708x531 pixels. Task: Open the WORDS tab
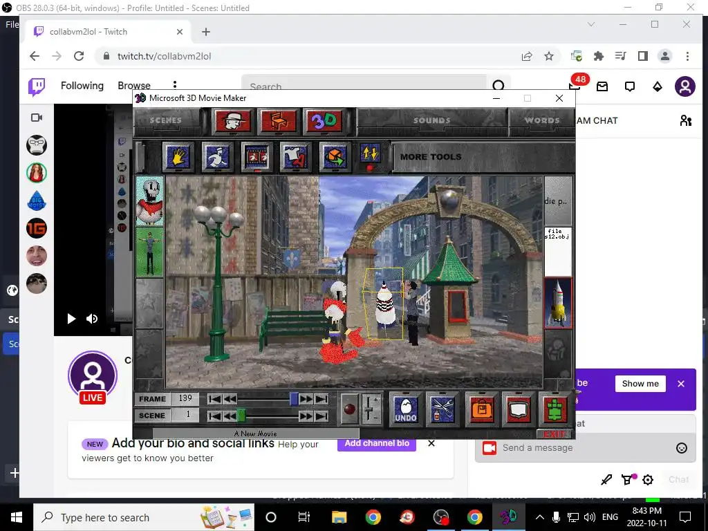542,120
